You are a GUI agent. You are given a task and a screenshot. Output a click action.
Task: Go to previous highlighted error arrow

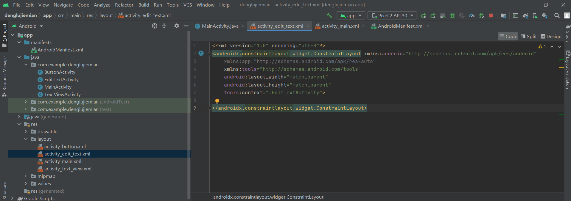pyautogui.click(x=552, y=46)
